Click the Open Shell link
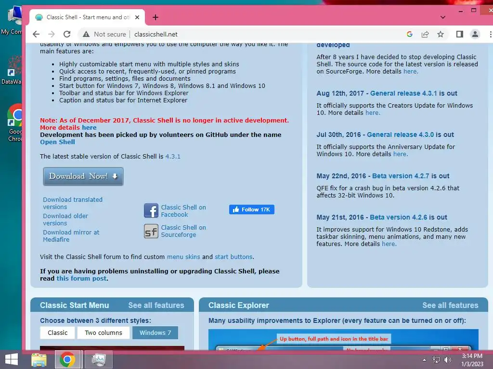 pos(58,142)
